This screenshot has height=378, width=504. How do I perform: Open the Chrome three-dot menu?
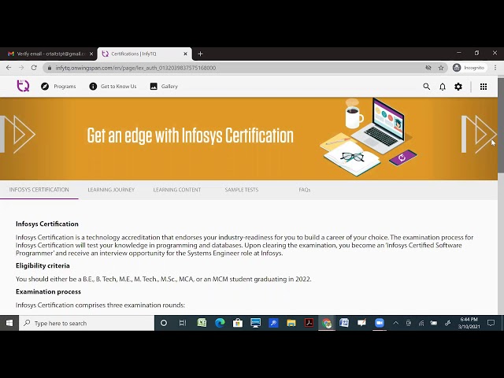pos(495,68)
